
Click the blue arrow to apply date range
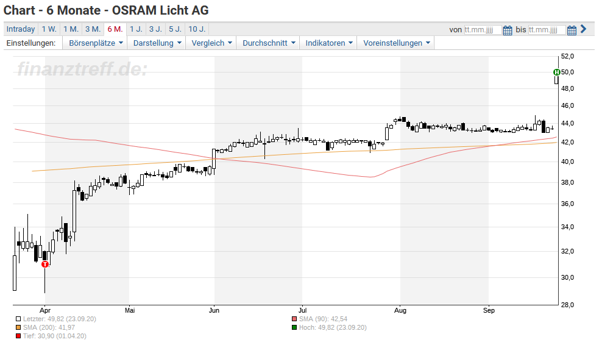[584, 29]
